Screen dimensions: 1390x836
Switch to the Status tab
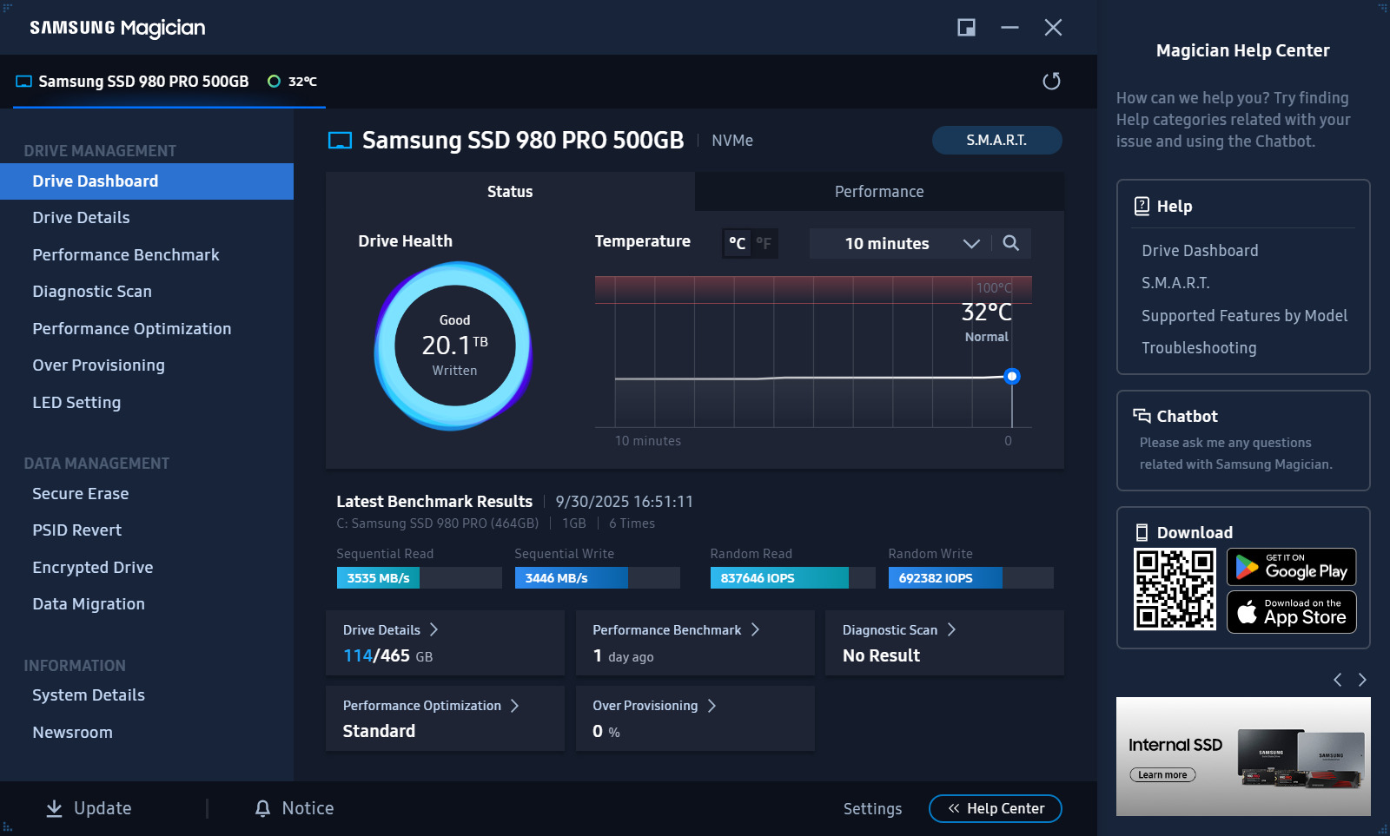[510, 192]
